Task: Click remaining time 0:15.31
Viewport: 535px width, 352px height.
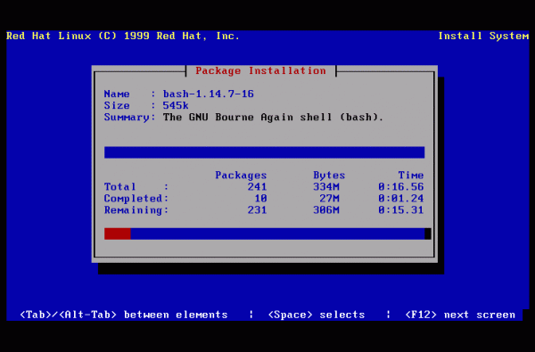Action: click(x=401, y=209)
